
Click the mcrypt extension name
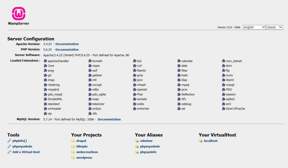[97, 85]
